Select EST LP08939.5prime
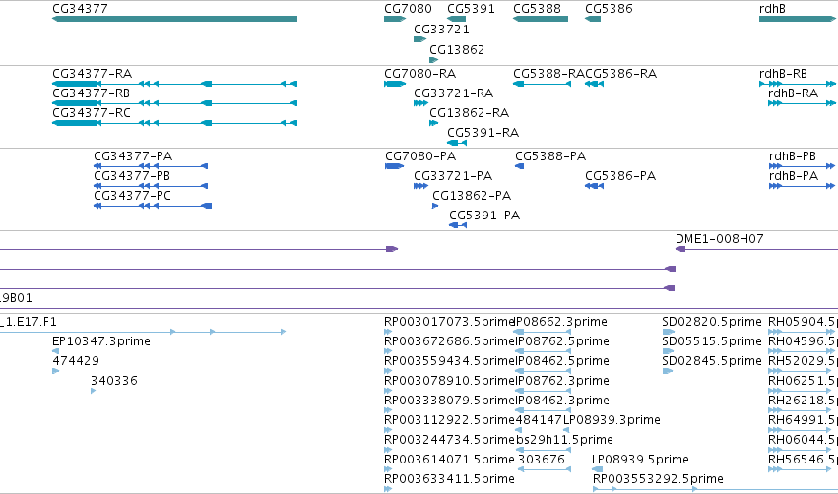838x494 pixels. [598, 470]
